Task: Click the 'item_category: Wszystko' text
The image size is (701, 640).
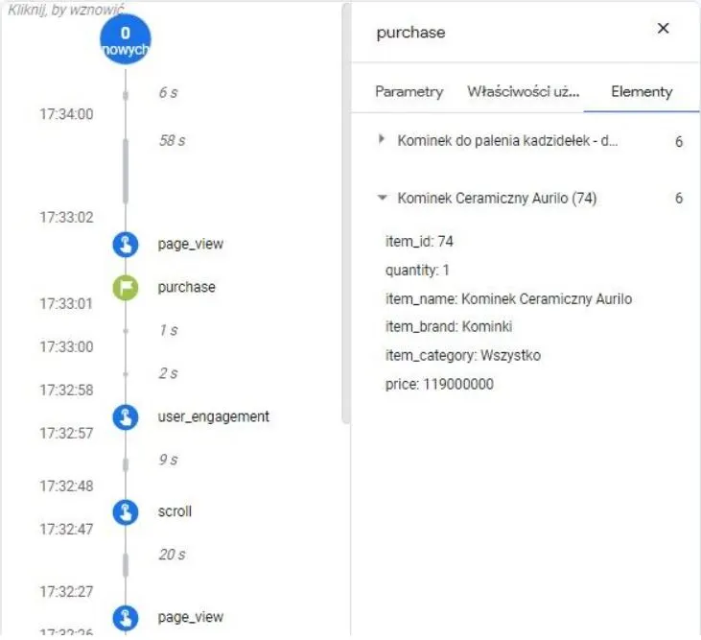Action: click(463, 356)
